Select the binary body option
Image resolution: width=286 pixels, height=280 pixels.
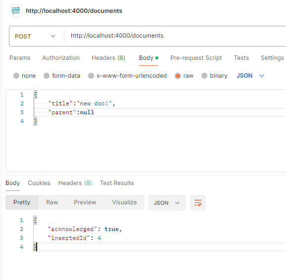(x=204, y=76)
